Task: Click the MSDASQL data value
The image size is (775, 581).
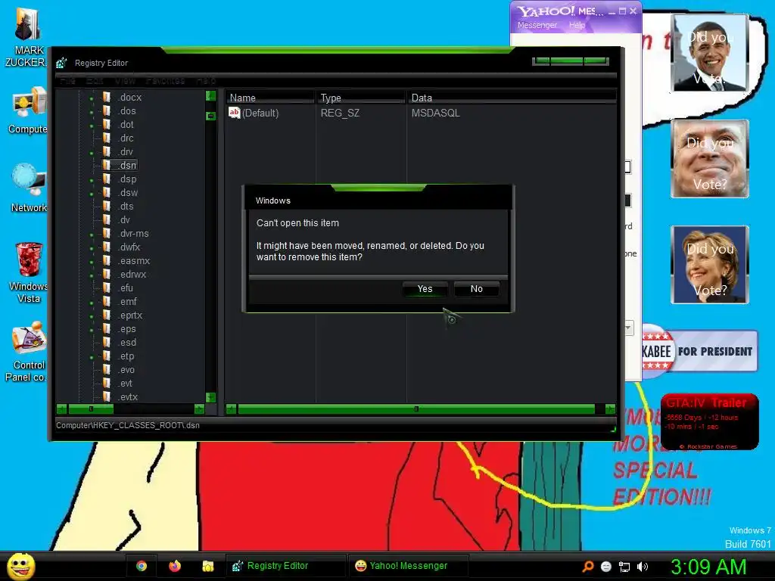Action: (x=435, y=113)
